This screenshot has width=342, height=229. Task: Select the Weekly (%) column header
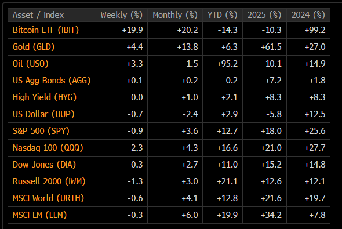point(122,15)
